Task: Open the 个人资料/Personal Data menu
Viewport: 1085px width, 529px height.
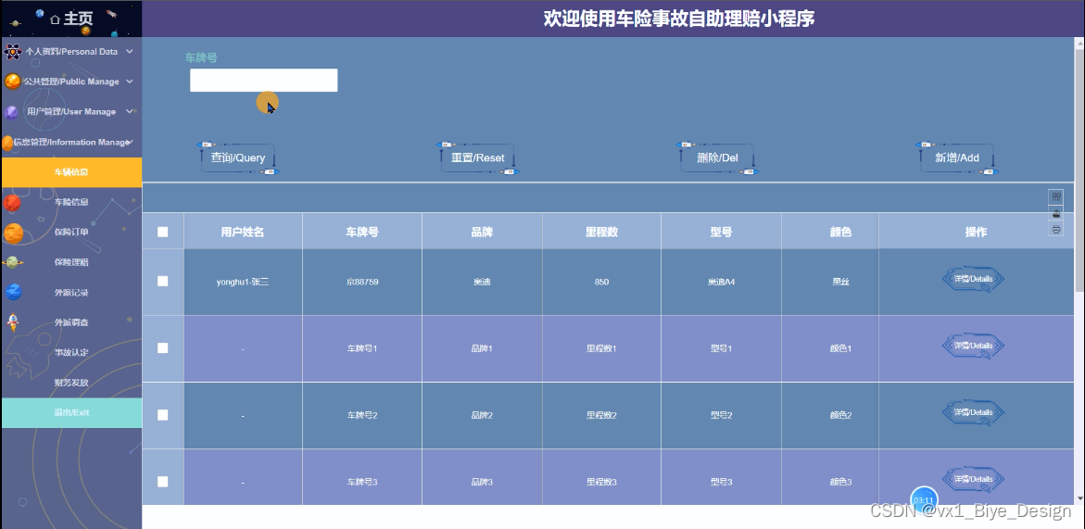Action: [71, 51]
